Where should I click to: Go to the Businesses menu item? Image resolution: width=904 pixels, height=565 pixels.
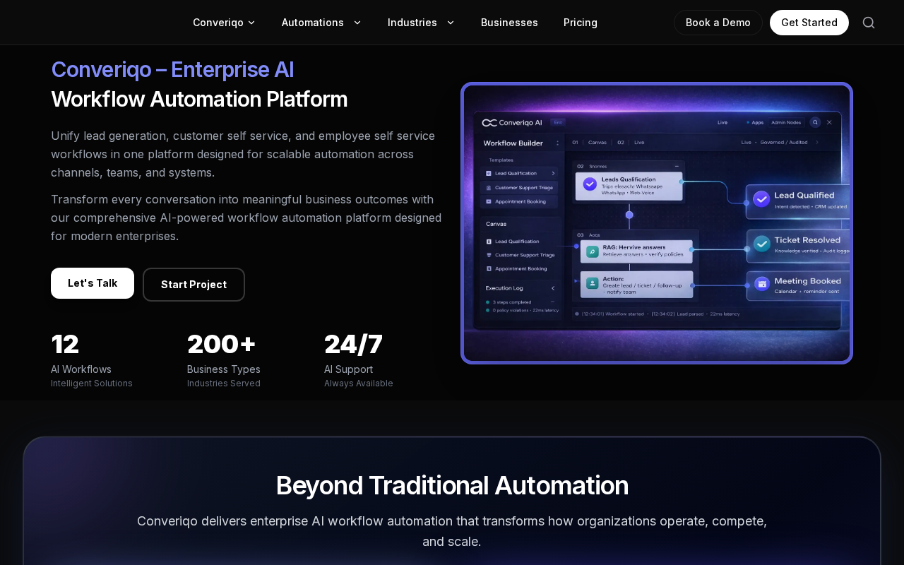(x=509, y=23)
